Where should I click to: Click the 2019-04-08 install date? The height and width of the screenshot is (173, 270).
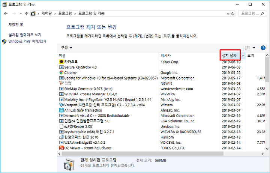[231, 83]
